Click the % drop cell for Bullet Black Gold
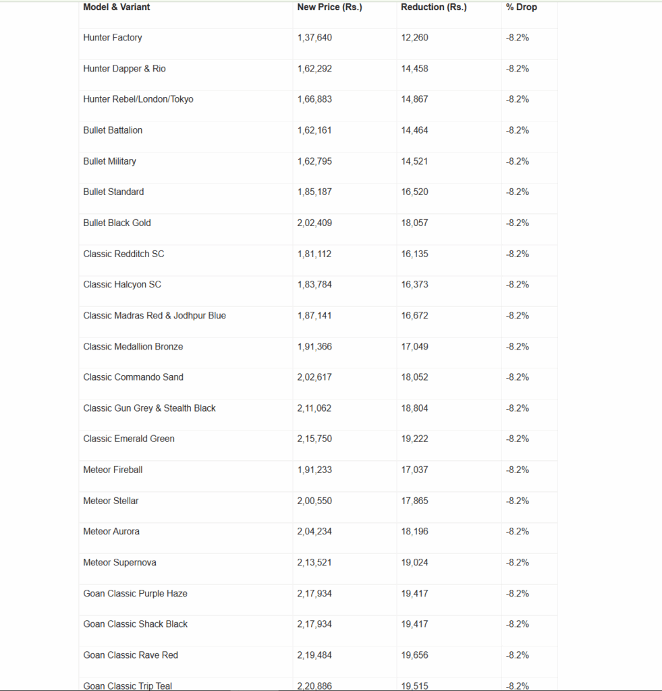 pos(517,223)
